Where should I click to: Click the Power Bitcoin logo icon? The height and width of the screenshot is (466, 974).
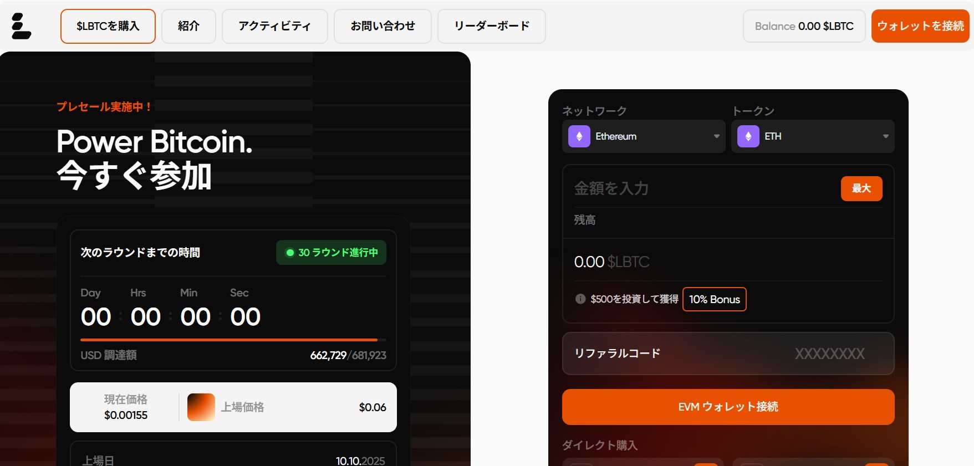[21, 26]
